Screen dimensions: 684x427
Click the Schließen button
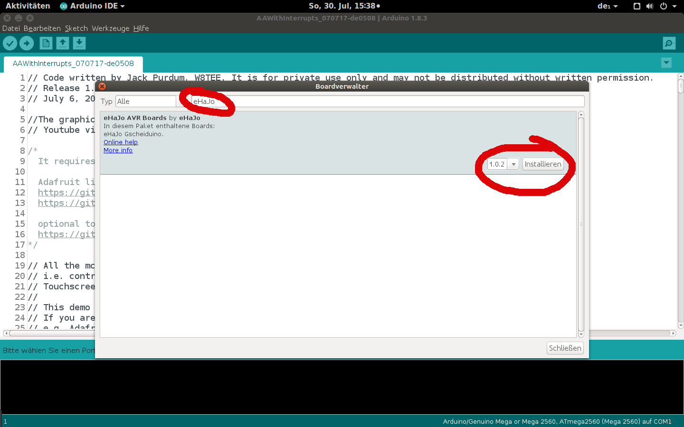(565, 348)
